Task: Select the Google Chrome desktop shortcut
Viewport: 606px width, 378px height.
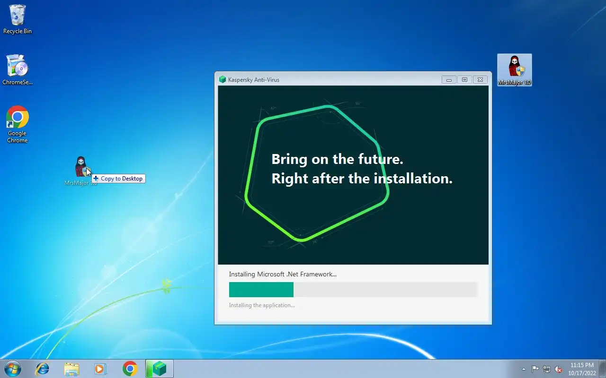Action: pyautogui.click(x=18, y=124)
